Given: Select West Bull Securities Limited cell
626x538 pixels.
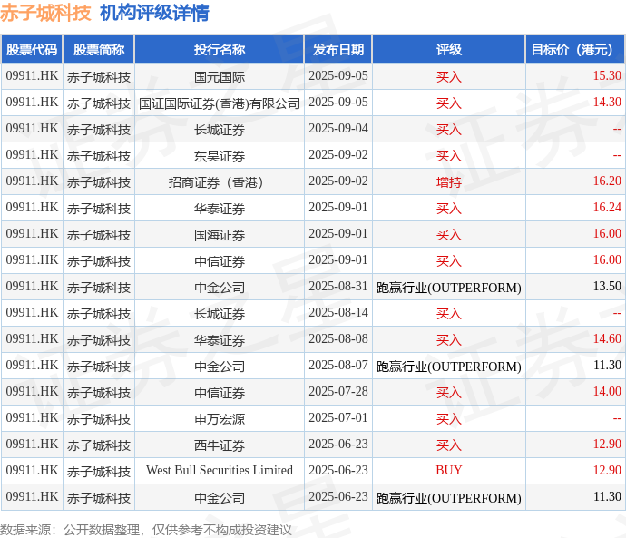Looking at the screenshot, I should pyautogui.click(x=220, y=470).
